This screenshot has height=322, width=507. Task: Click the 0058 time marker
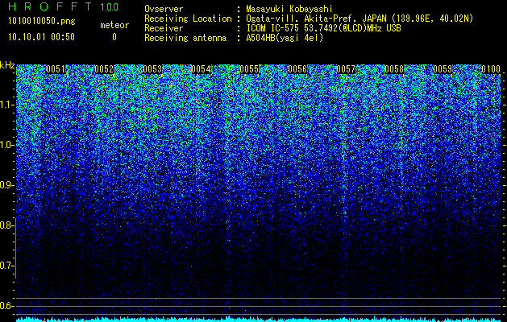pyautogui.click(x=394, y=69)
